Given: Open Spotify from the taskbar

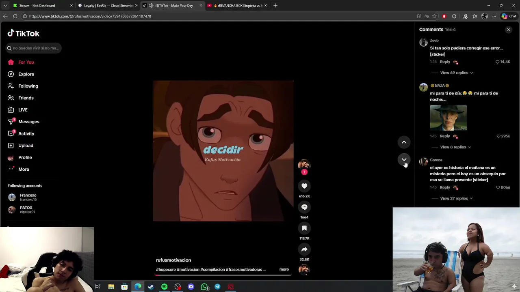Looking at the screenshot, I should click(164, 287).
